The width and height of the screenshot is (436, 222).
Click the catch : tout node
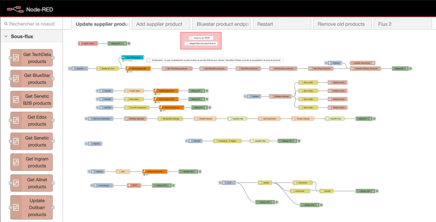pos(88,44)
